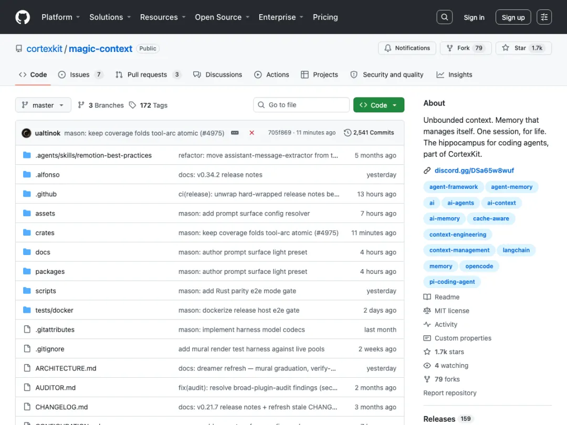Select the langchain topic tag
The height and width of the screenshot is (425, 567).
coord(516,250)
